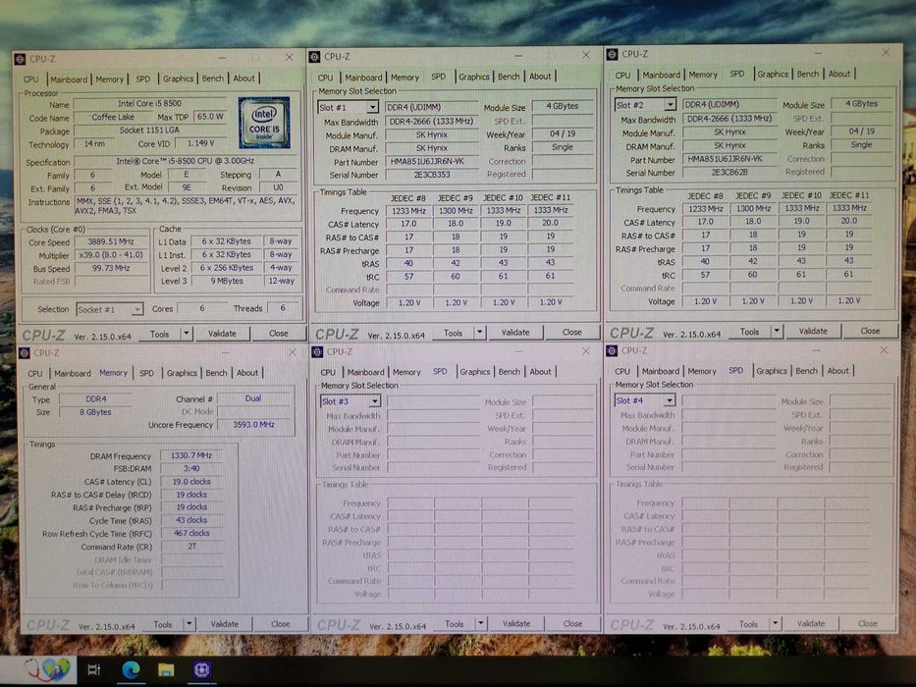Click the Intel Core i5 logo badge
This screenshot has height=687, width=916.
click(264, 123)
